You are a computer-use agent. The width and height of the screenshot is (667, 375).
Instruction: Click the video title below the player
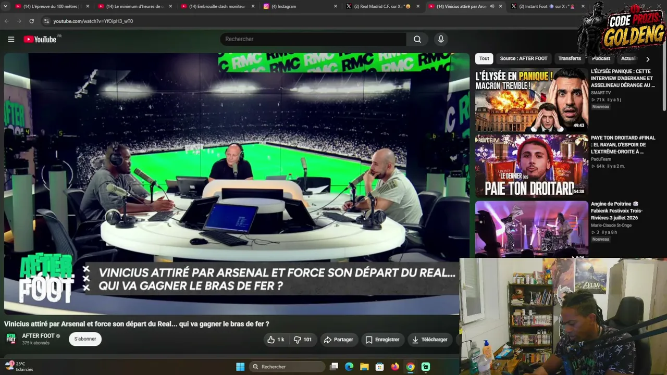(x=137, y=324)
